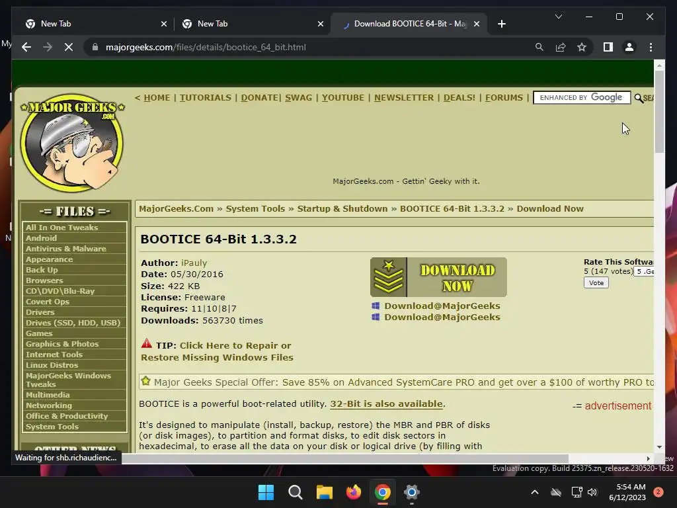Open the TUTORIALS nav link
Viewport: 677px width, 508px height.
[x=206, y=98]
